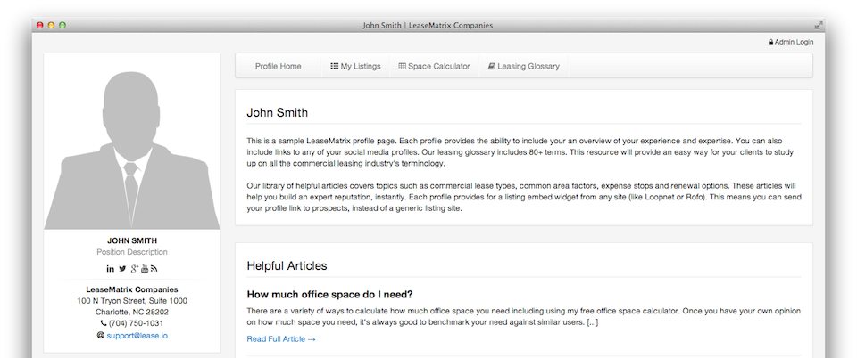Click the RSS feed icon

pyautogui.click(x=154, y=269)
